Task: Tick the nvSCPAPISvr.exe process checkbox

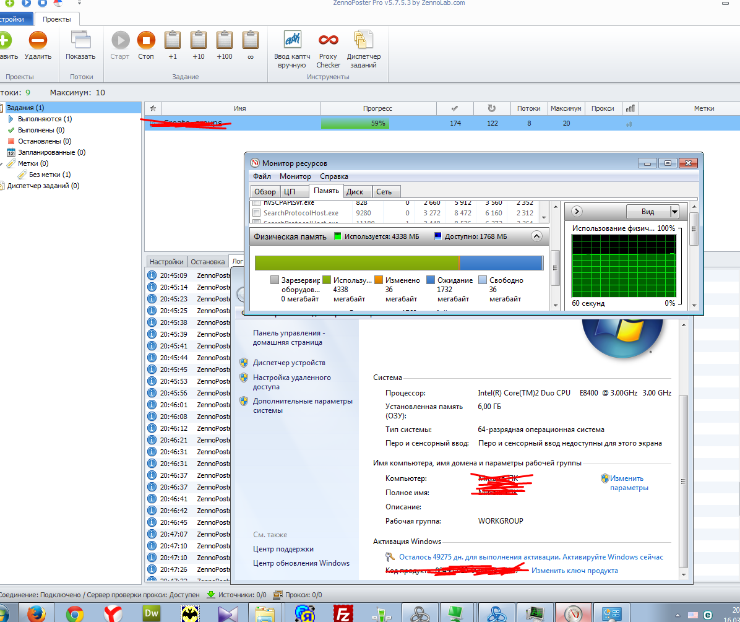Action: coord(256,204)
